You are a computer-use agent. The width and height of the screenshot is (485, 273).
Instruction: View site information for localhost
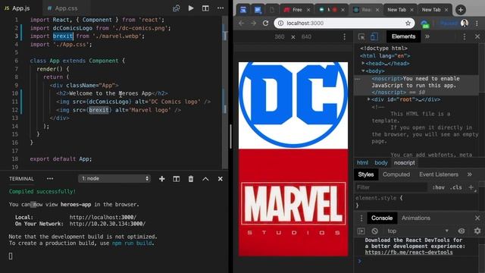point(280,24)
